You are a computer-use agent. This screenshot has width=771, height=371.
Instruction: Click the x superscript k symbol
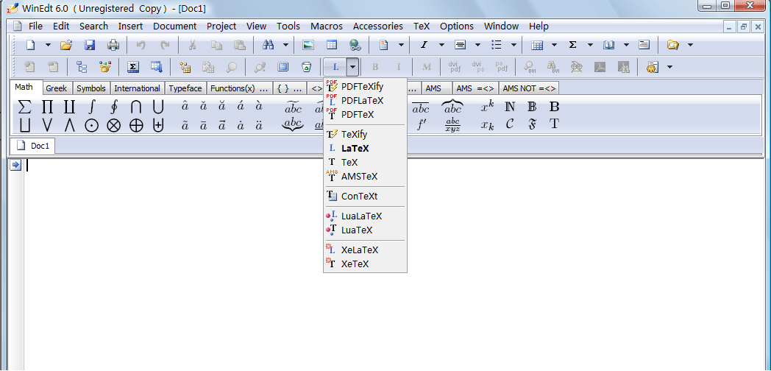tap(487, 106)
